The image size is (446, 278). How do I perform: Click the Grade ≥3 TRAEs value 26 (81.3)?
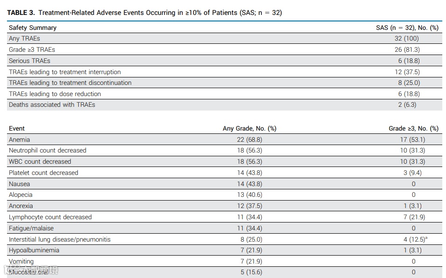(407, 49)
